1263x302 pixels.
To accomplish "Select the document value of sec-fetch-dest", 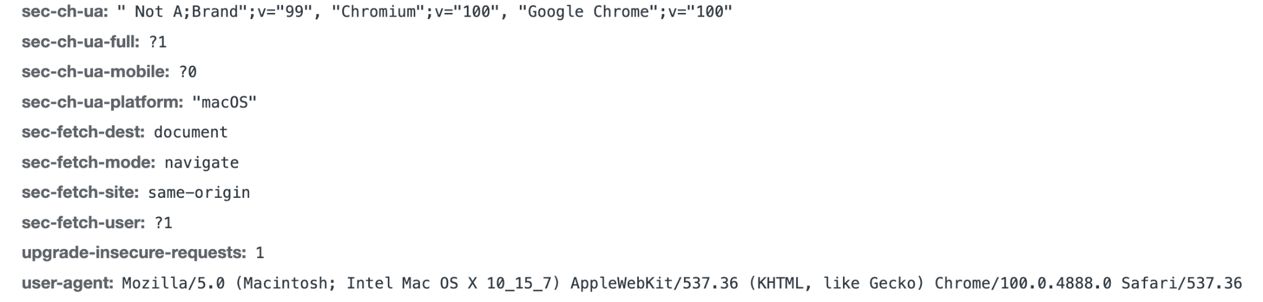I will (191, 133).
